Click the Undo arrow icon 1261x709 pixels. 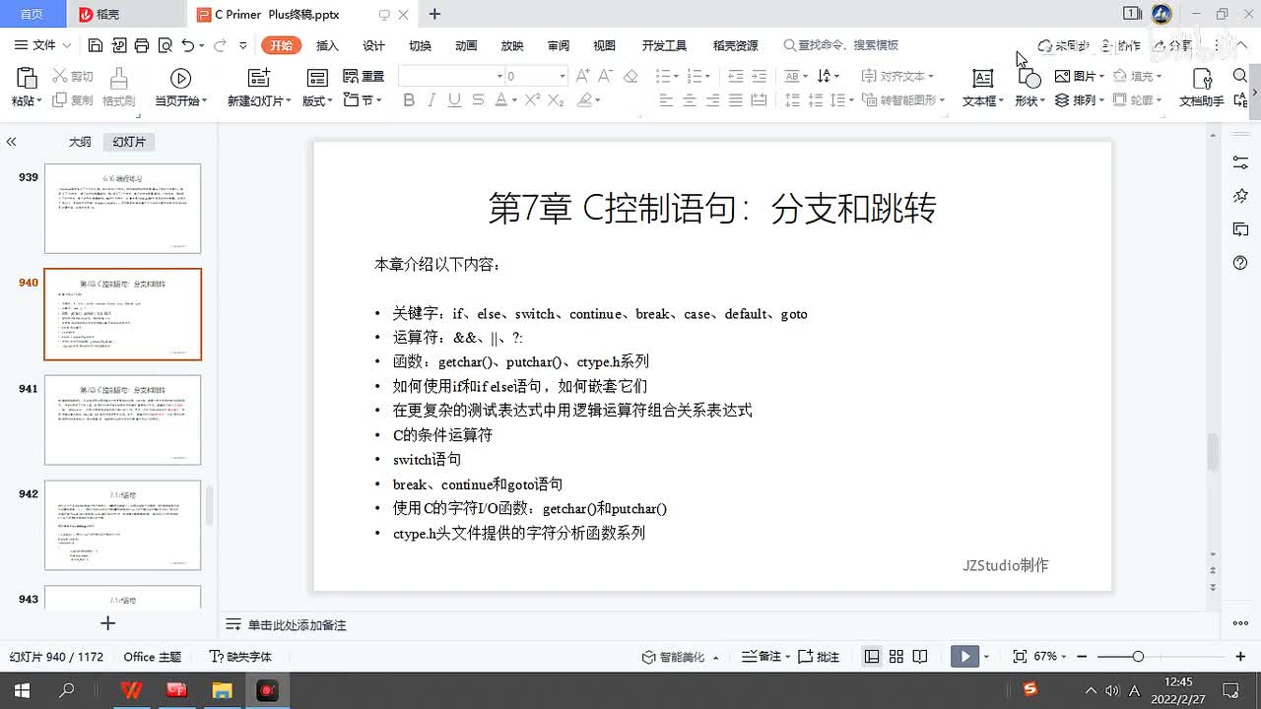click(187, 45)
